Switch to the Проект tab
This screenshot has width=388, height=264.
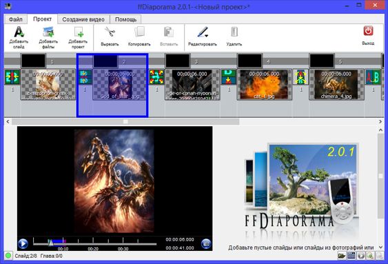(x=42, y=19)
